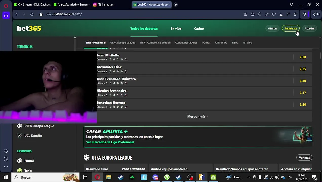Open Windows Start menu
Screen dimensions: 322x182
click(6, 177)
